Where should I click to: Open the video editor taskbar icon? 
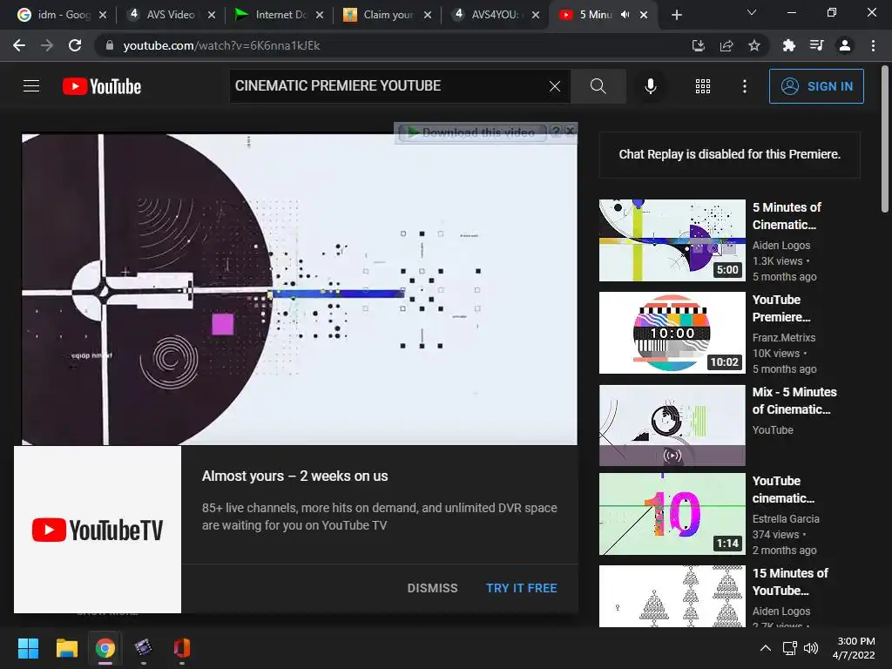(144, 648)
